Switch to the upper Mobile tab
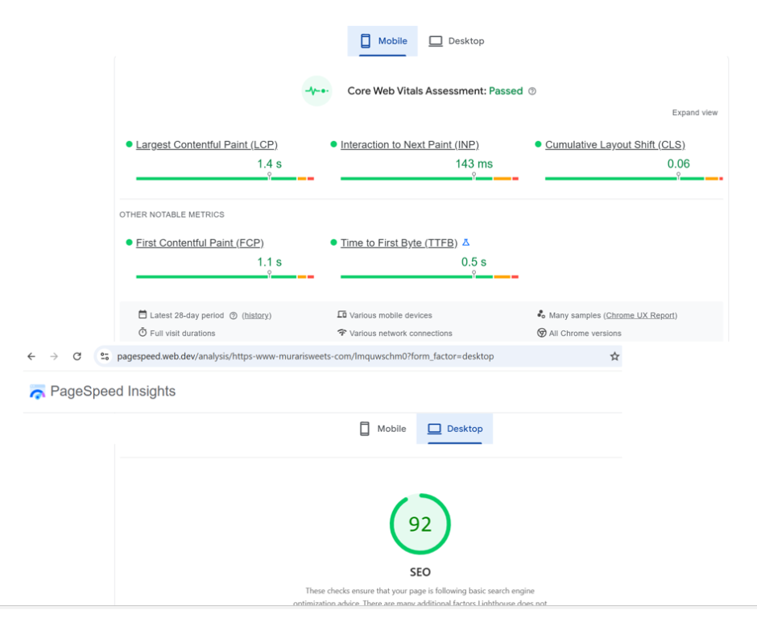757x635 pixels. [383, 41]
